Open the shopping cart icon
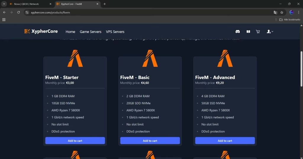The image size is (303, 159). (x=258, y=32)
